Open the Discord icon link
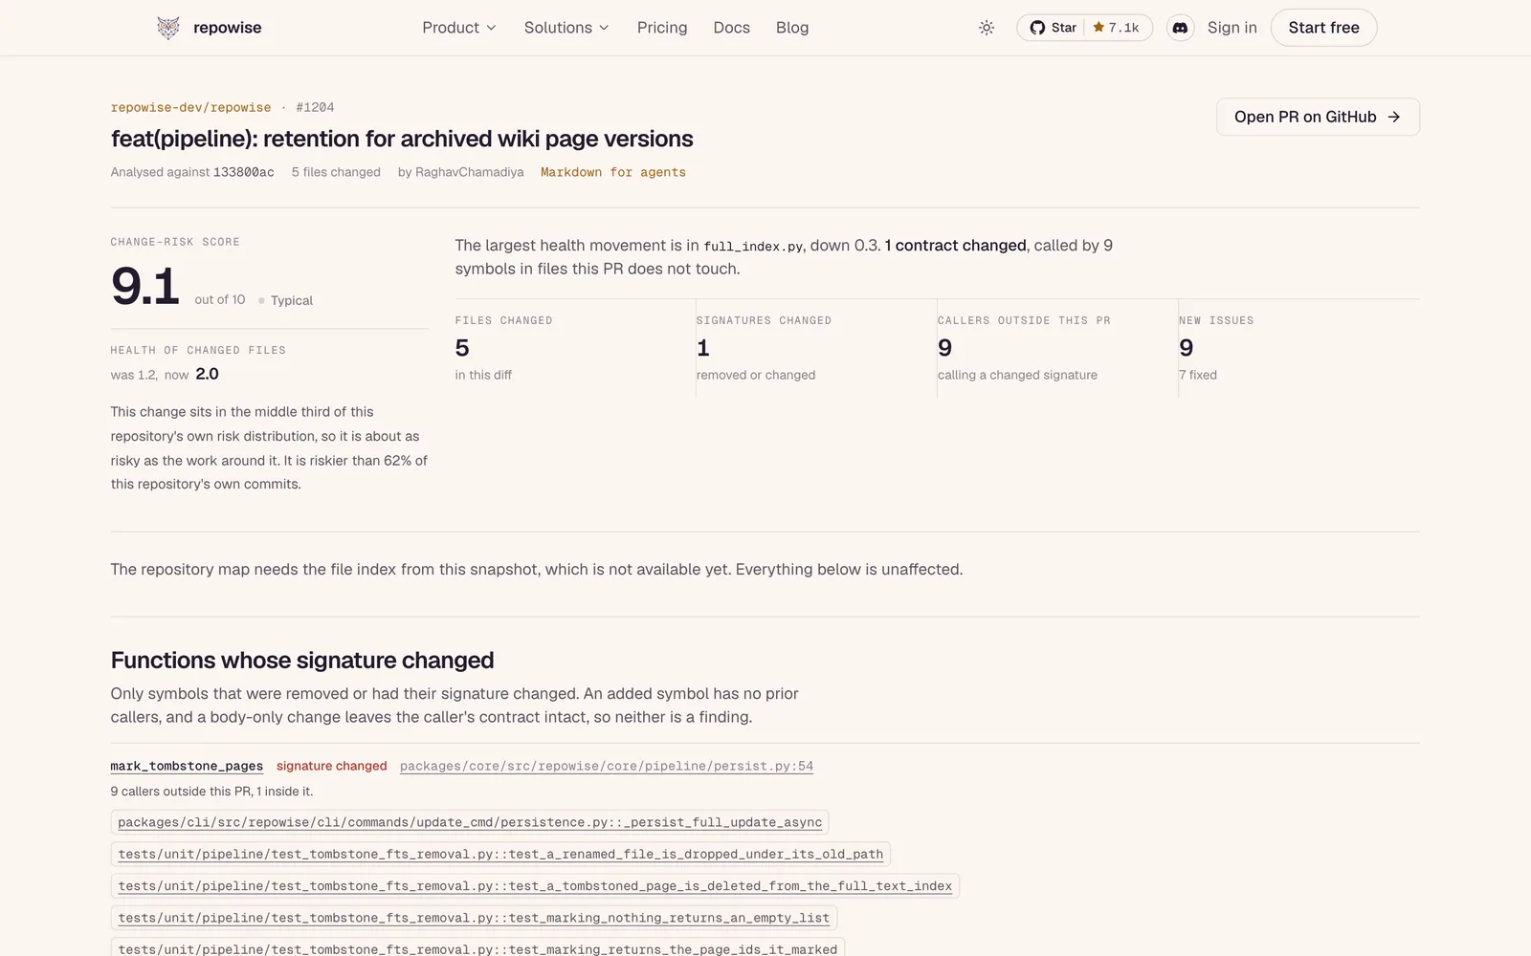Image resolution: width=1531 pixels, height=956 pixels. pos(1181,28)
